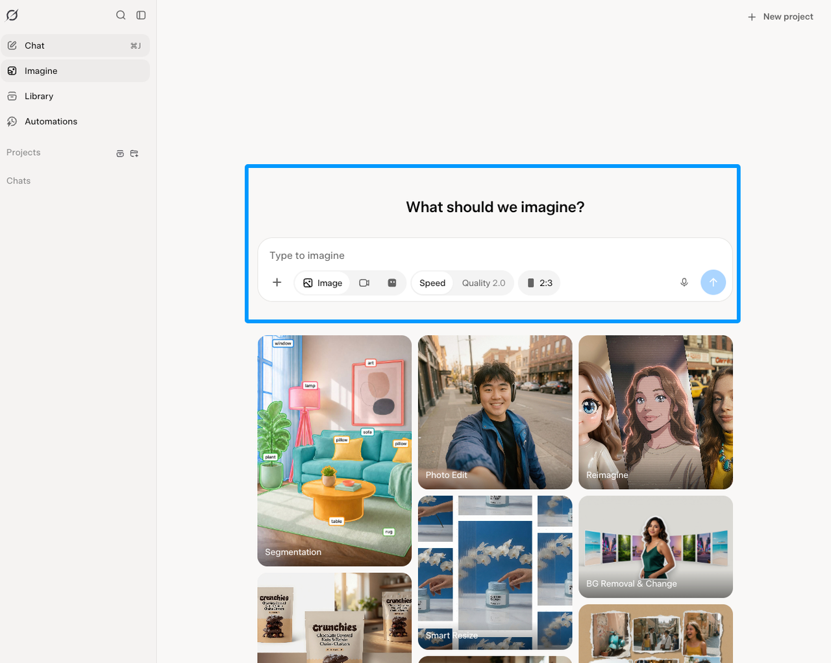Open the Smart Resize example card
831x663 pixels.
(x=495, y=573)
